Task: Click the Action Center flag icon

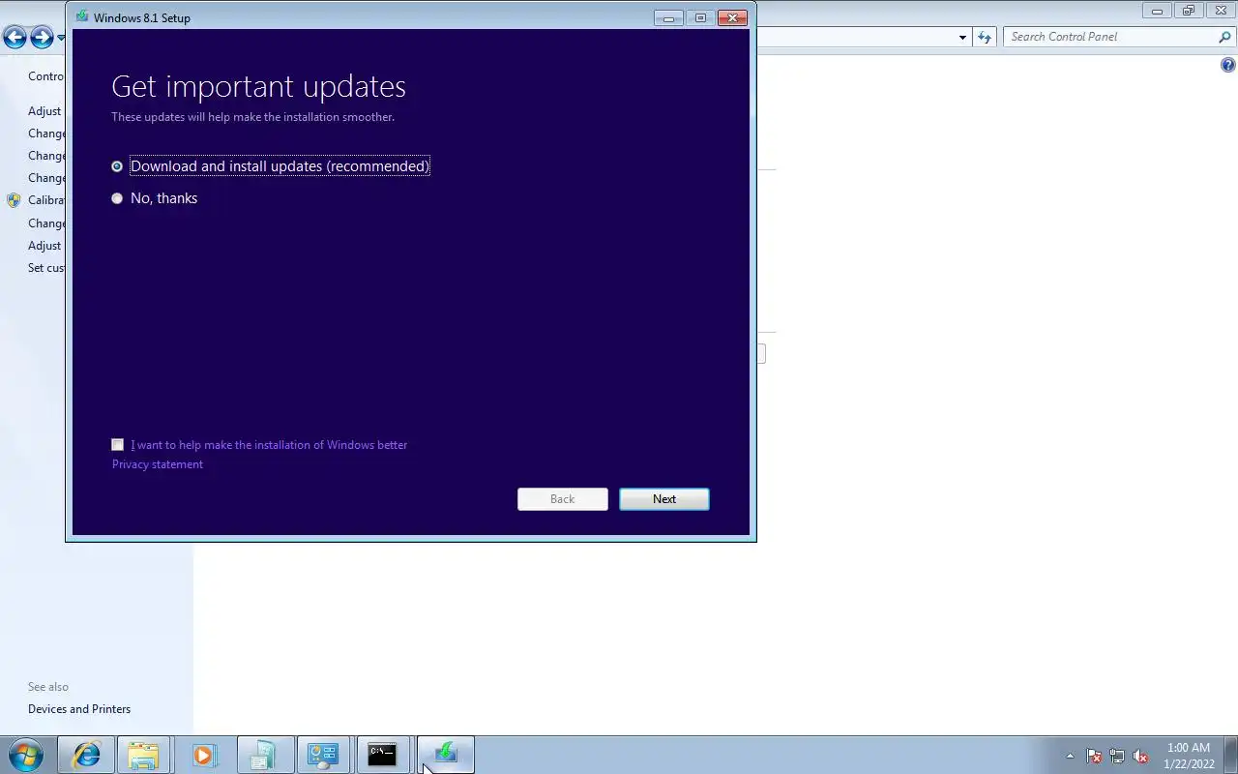Action: coord(1094,757)
